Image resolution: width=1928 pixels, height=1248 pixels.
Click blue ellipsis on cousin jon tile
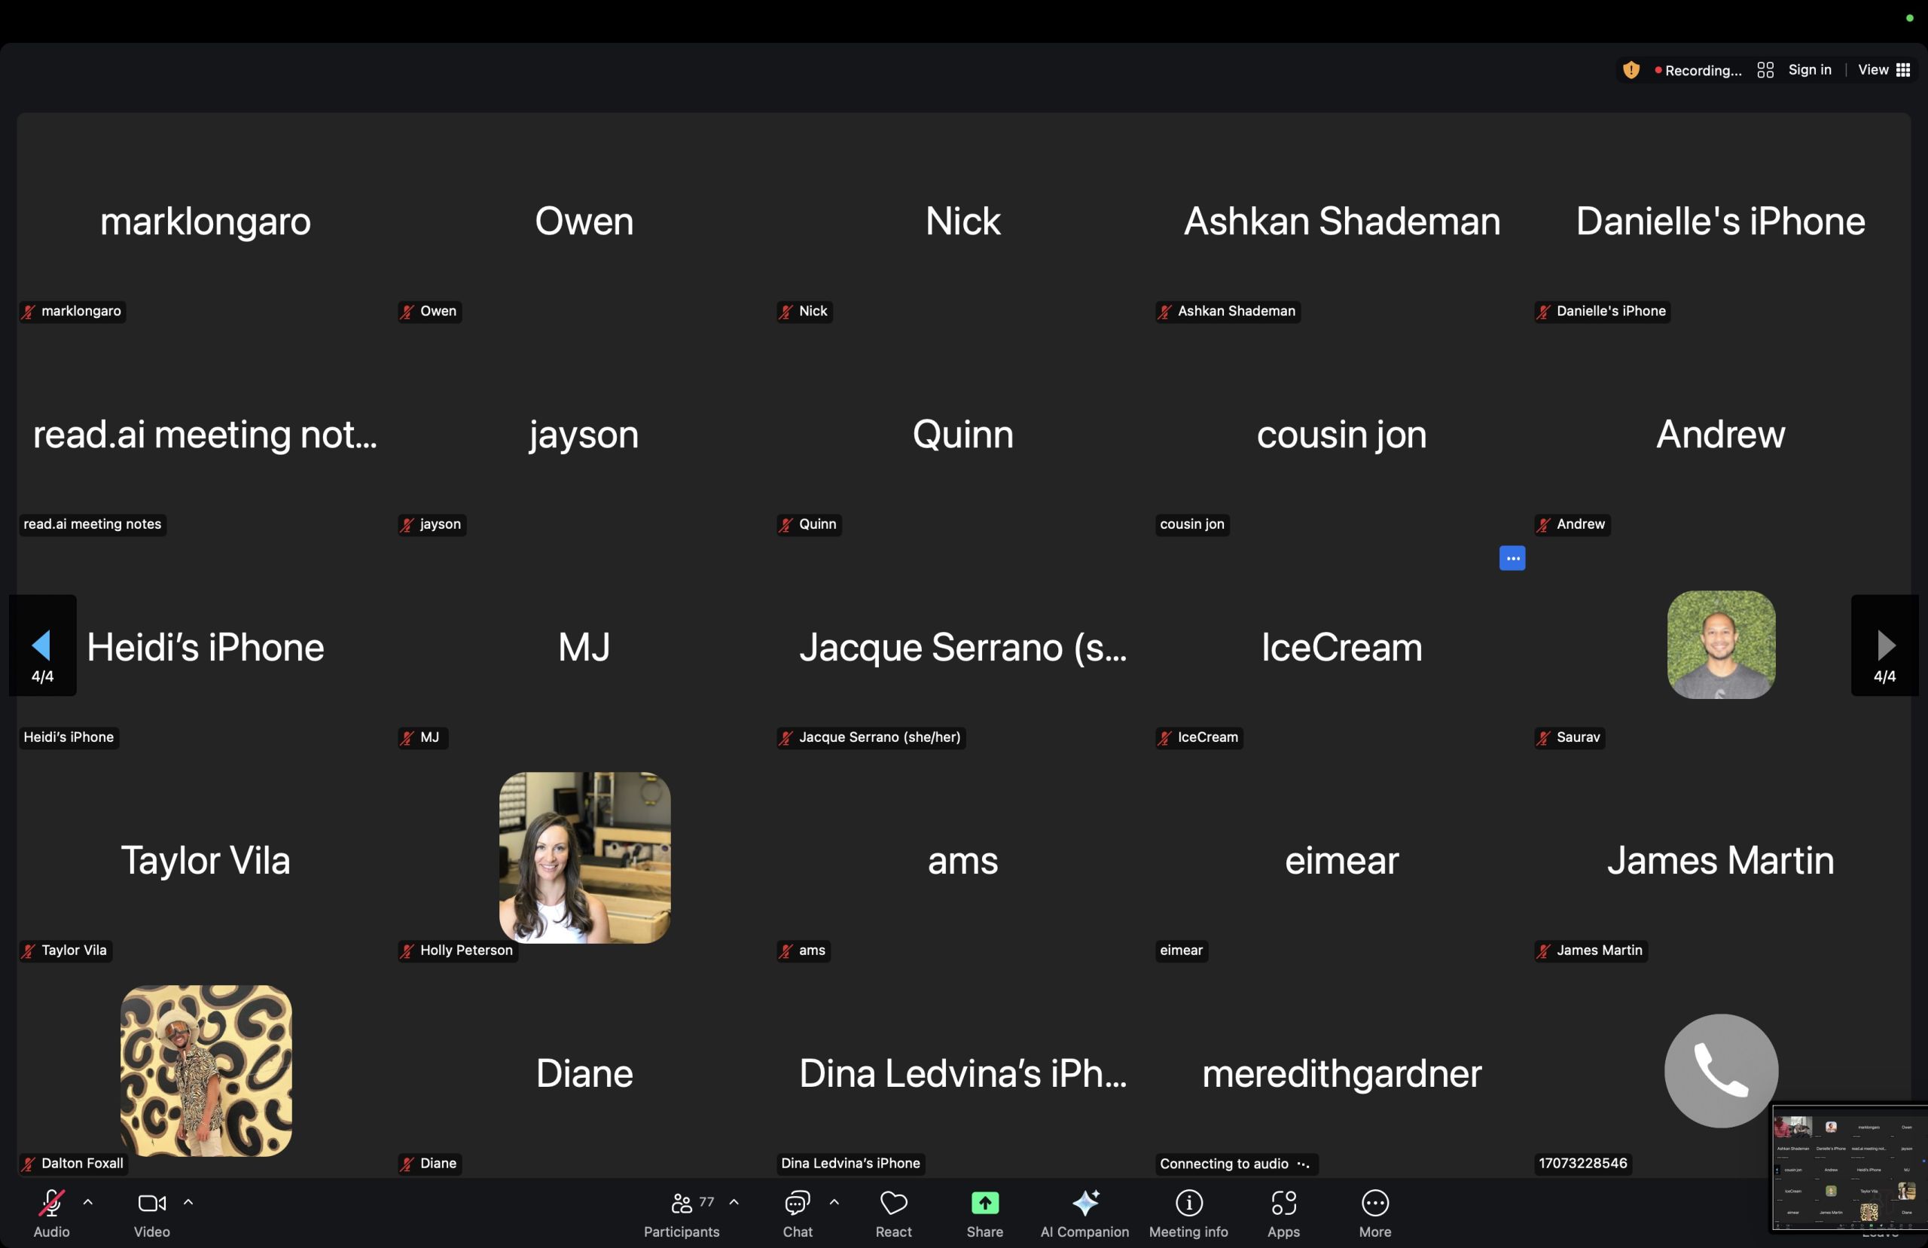(x=1512, y=558)
